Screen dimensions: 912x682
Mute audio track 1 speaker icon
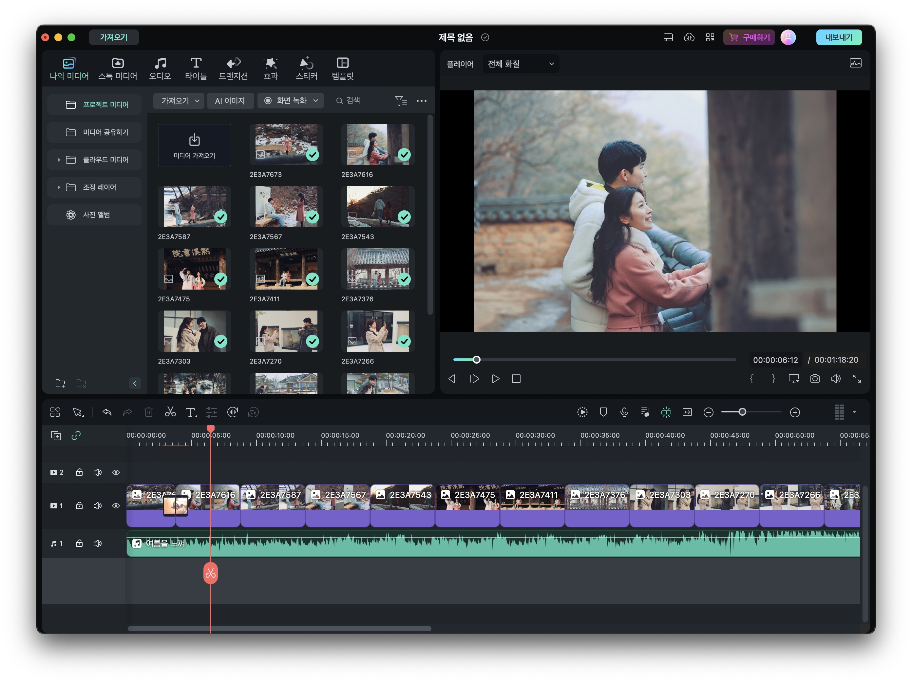[x=97, y=543]
